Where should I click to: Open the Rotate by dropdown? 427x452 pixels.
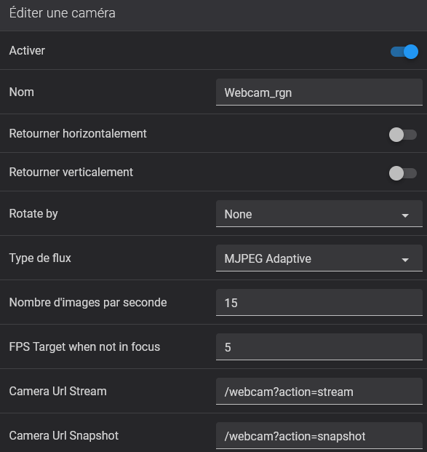[x=319, y=213]
